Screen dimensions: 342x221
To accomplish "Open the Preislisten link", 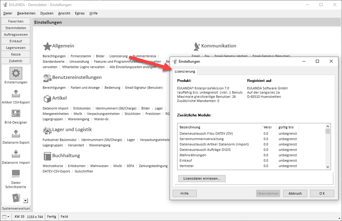I will (x=153, y=114).
